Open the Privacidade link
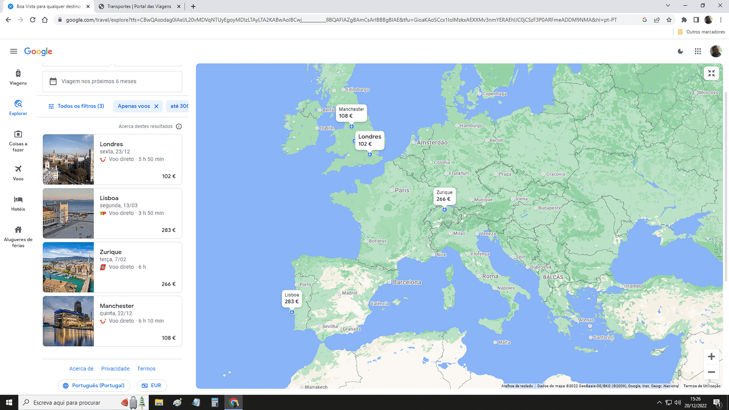The height and width of the screenshot is (410, 729). tap(115, 369)
